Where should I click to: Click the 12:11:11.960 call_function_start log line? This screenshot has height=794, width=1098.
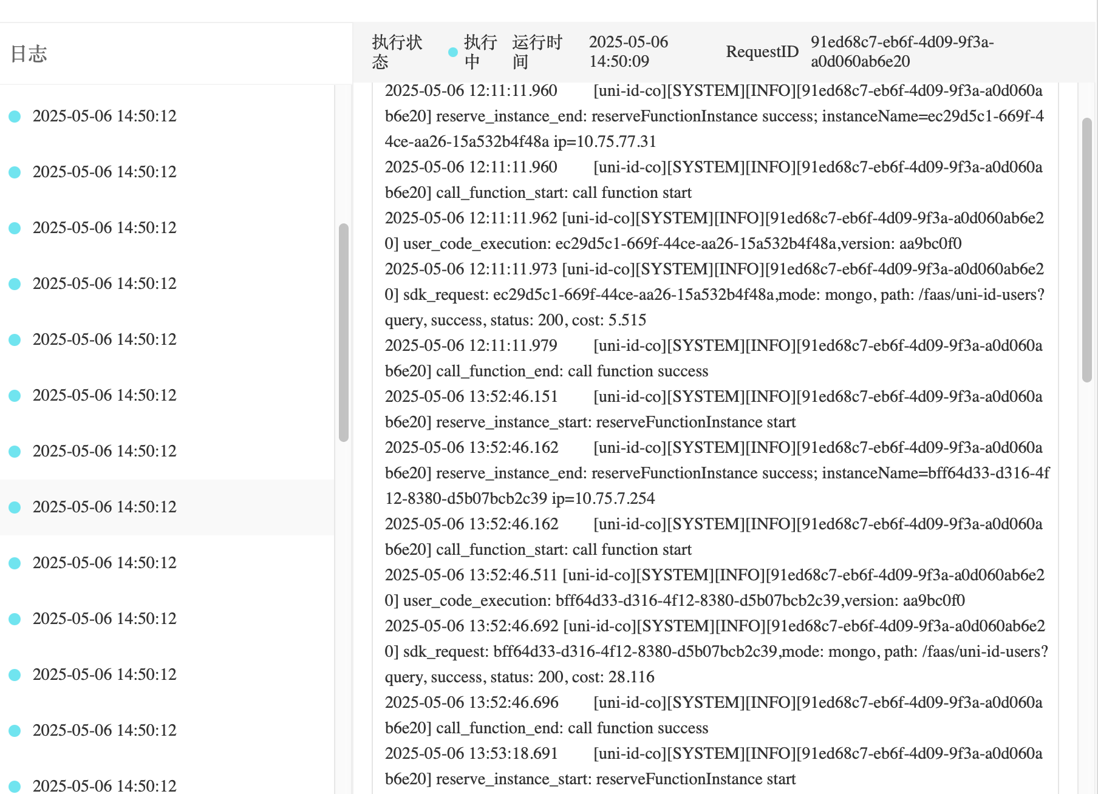(714, 180)
